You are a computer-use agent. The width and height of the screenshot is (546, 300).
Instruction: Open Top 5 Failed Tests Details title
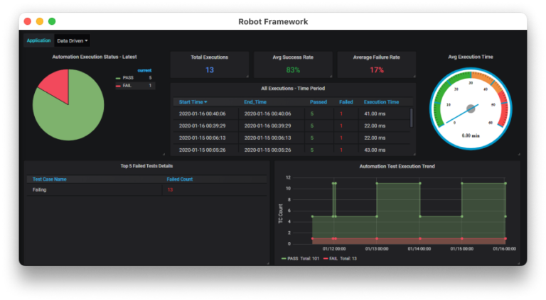[x=146, y=166]
